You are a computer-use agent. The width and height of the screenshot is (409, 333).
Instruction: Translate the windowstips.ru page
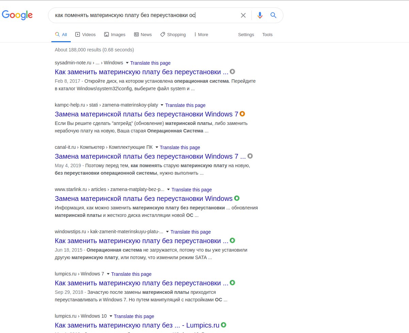tap(191, 232)
